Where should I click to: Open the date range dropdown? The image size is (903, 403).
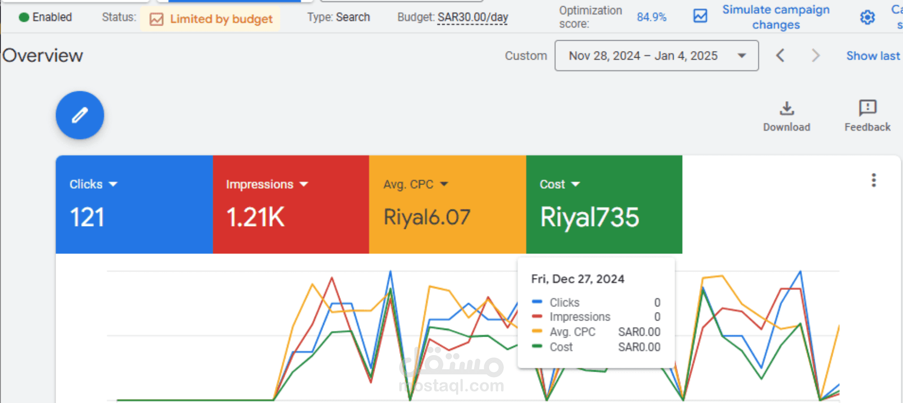(656, 56)
